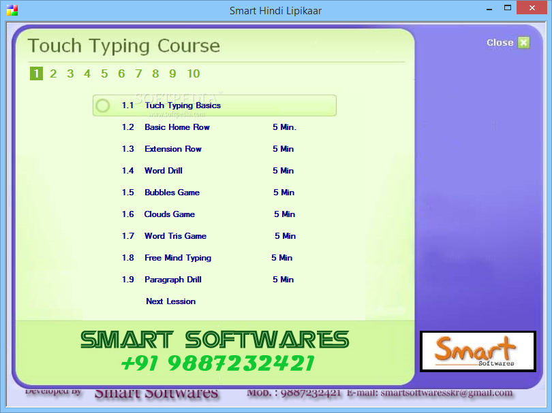Image resolution: width=552 pixels, height=413 pixels.
Task: Maximize the Smart Hindi Lipikaar window
Action: (507, 7)
